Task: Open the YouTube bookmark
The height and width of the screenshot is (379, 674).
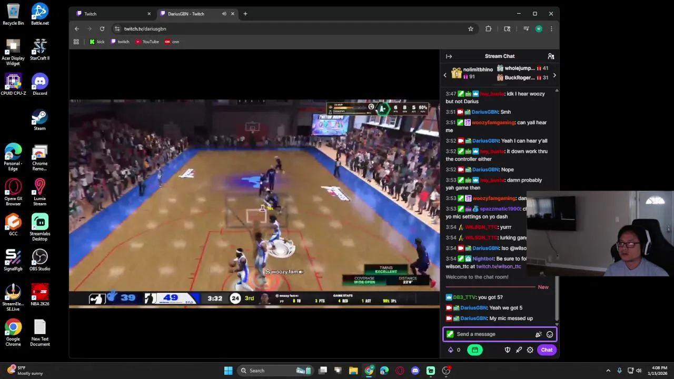Action: point(147,42)
